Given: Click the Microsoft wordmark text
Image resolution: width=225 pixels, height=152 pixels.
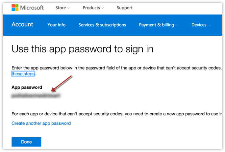Looking at the screenshot, I should tap(32, 8).
